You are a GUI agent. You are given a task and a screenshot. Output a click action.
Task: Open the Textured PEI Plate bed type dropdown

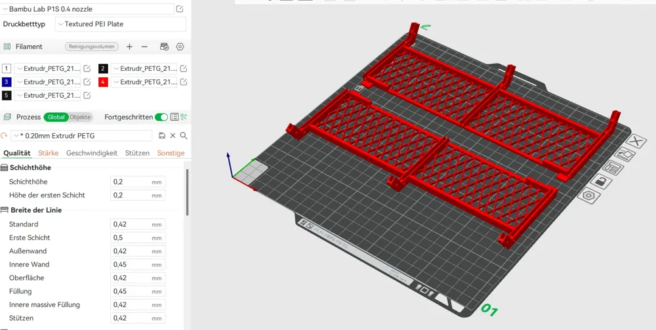[x=121, y=24]
